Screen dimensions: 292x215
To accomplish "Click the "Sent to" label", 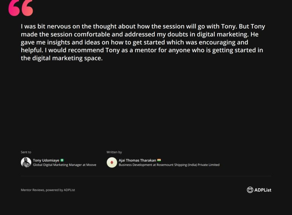I will [x=26, y=152].
